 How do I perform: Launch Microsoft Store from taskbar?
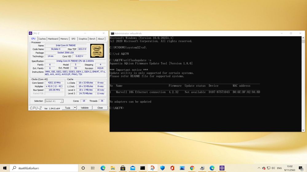pos(123,168)
